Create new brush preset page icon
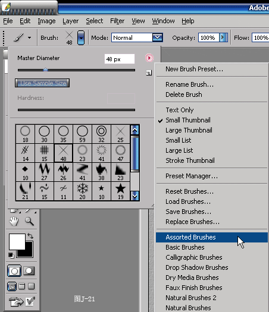This screenshot has width=269, height=312. point(149,73)
